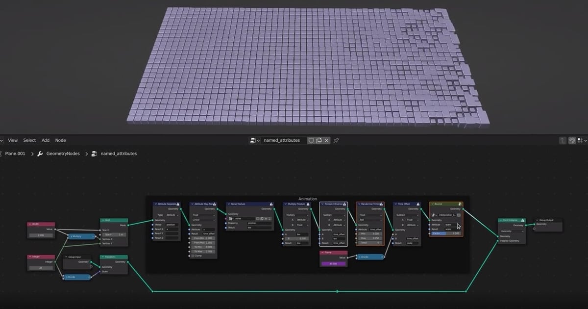Viewport: 588px width, 309px height.
Task: Collapse the Bounce node with its disclosure arrow
Action: click(432, 204)
